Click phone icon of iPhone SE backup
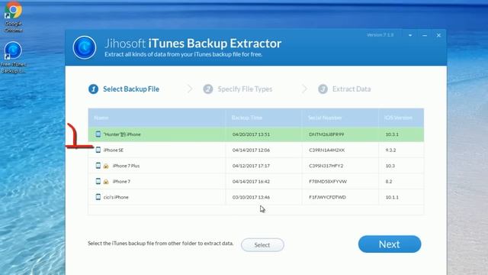The width and height of the screenshot is (488, 275). (x=98, y=150)
